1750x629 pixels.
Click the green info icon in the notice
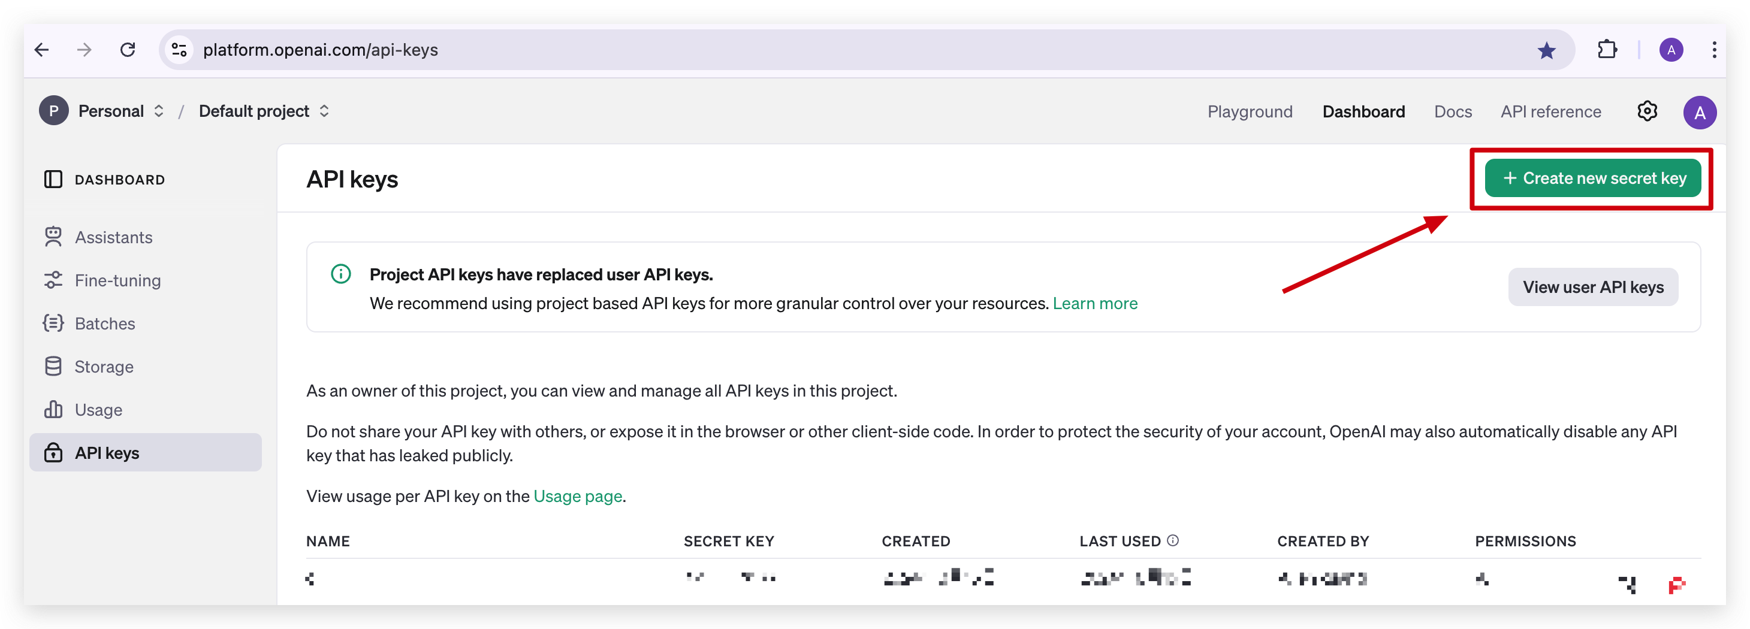click(340, 274)
